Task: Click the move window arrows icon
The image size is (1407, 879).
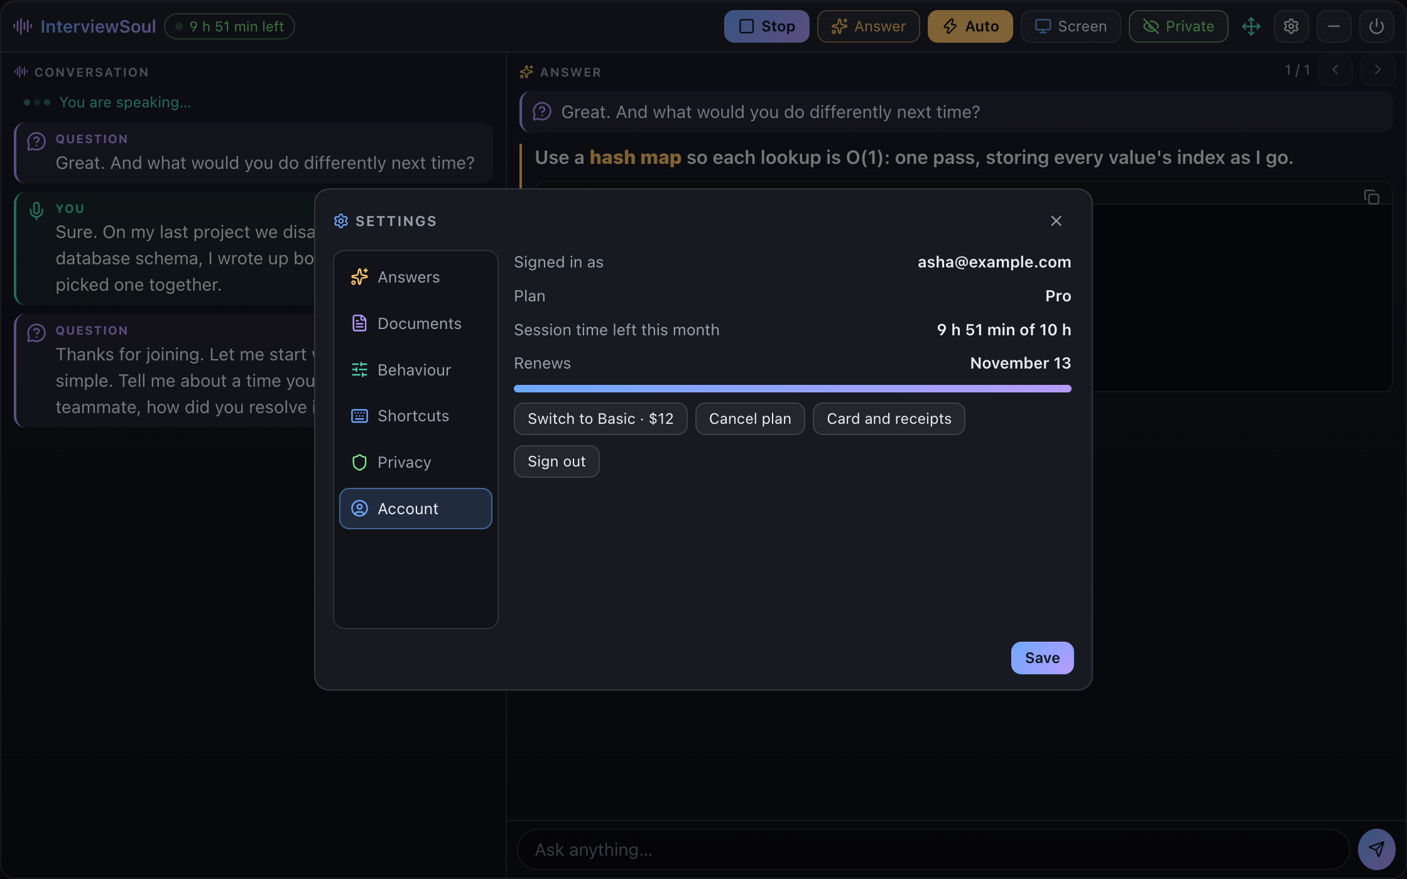Action: pyautogui.click(x=1251, y=26)
